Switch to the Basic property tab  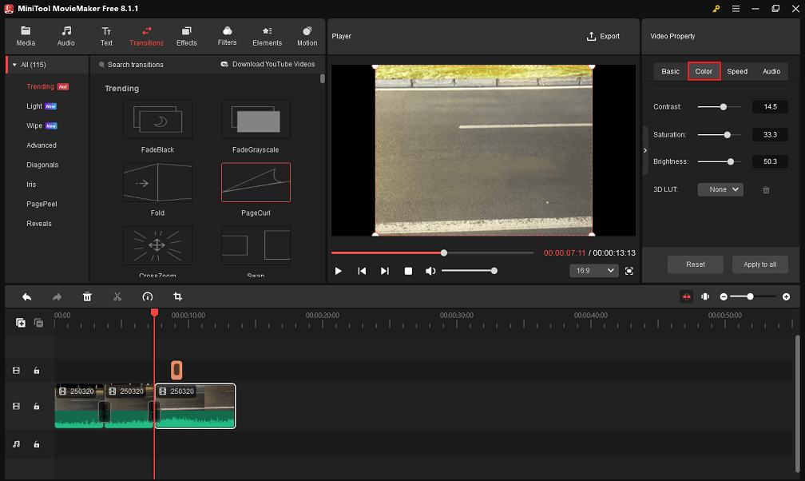670,71
